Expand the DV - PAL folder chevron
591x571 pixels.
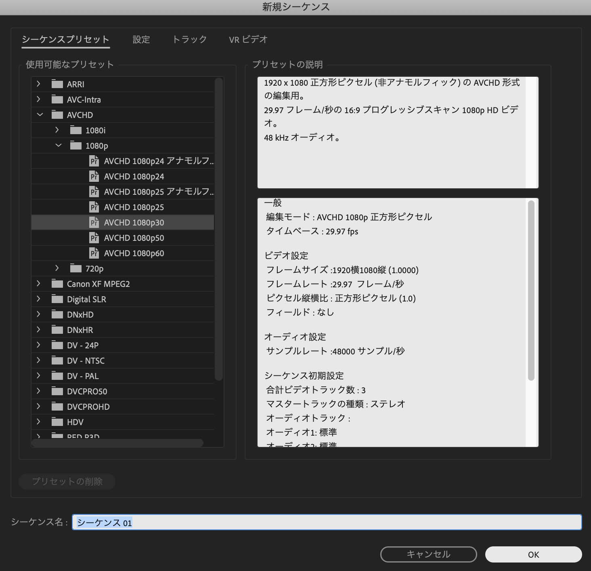pyautogui.click(x=39, y=375)
